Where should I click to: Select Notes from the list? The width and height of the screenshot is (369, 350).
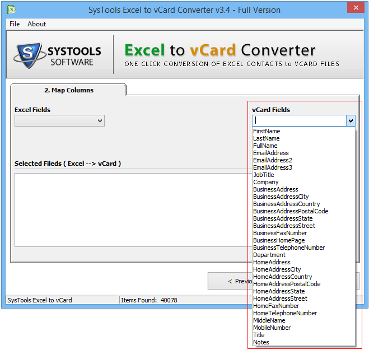(303, 343)
